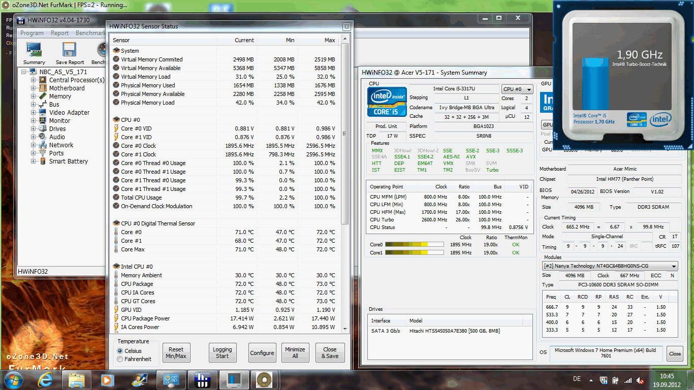This screenshot has width=694, height=390.
Task: Select the Central Processor(s) chip icon
Action: (x=43, y=80)
